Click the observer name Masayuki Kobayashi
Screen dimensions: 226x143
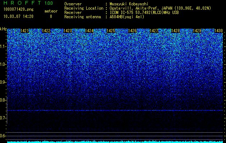click(129, 4)
